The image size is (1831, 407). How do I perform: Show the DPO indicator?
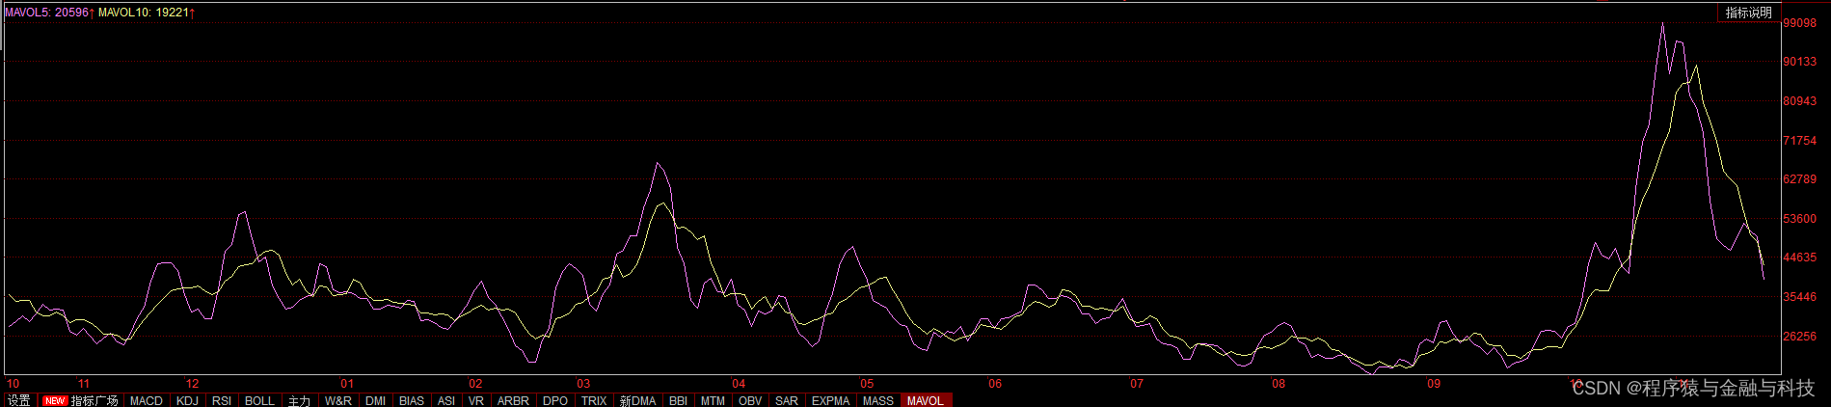pyautogui.click(x=556, y=400)
